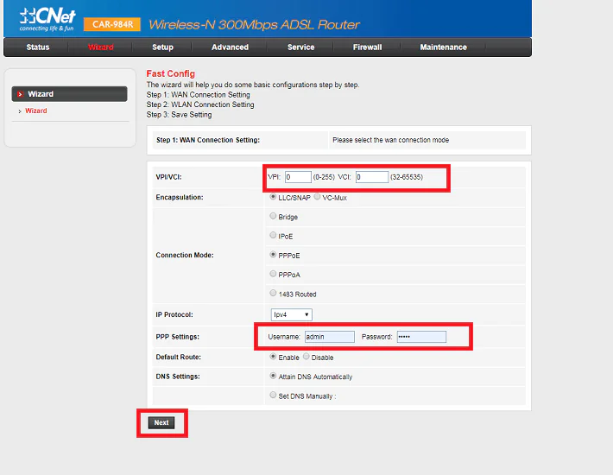Click the 'VPI/VCI:' row label
The width and height of the screenshot is (613, 475).
pos(169,177)
